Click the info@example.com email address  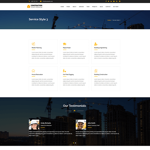(48, 1)
